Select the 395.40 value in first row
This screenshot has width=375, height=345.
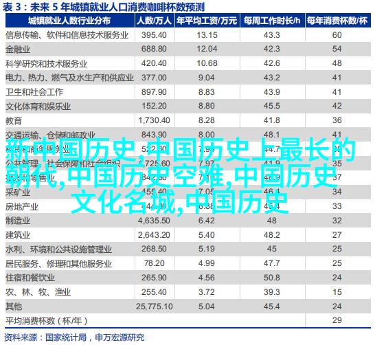click(154, 35)
